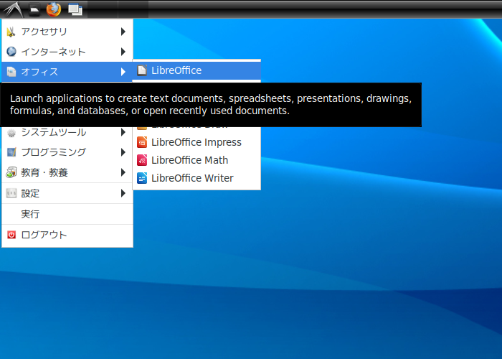This screenshot has height=359, width=502.
Task: Click the pink LibreOffice Math icon
Action: click(x=142, y=160)
